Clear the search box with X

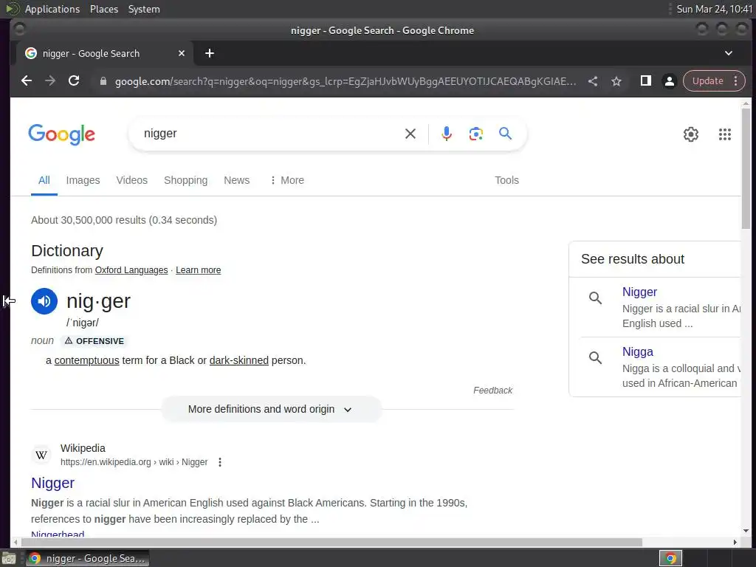[x=410, y=134]
